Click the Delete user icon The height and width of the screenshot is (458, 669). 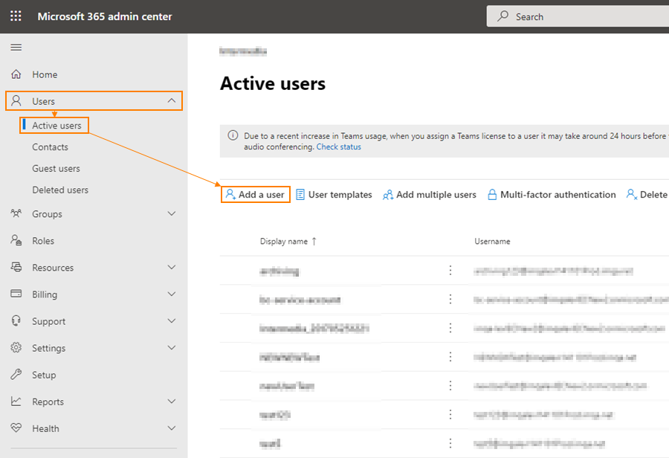point(632,195)
